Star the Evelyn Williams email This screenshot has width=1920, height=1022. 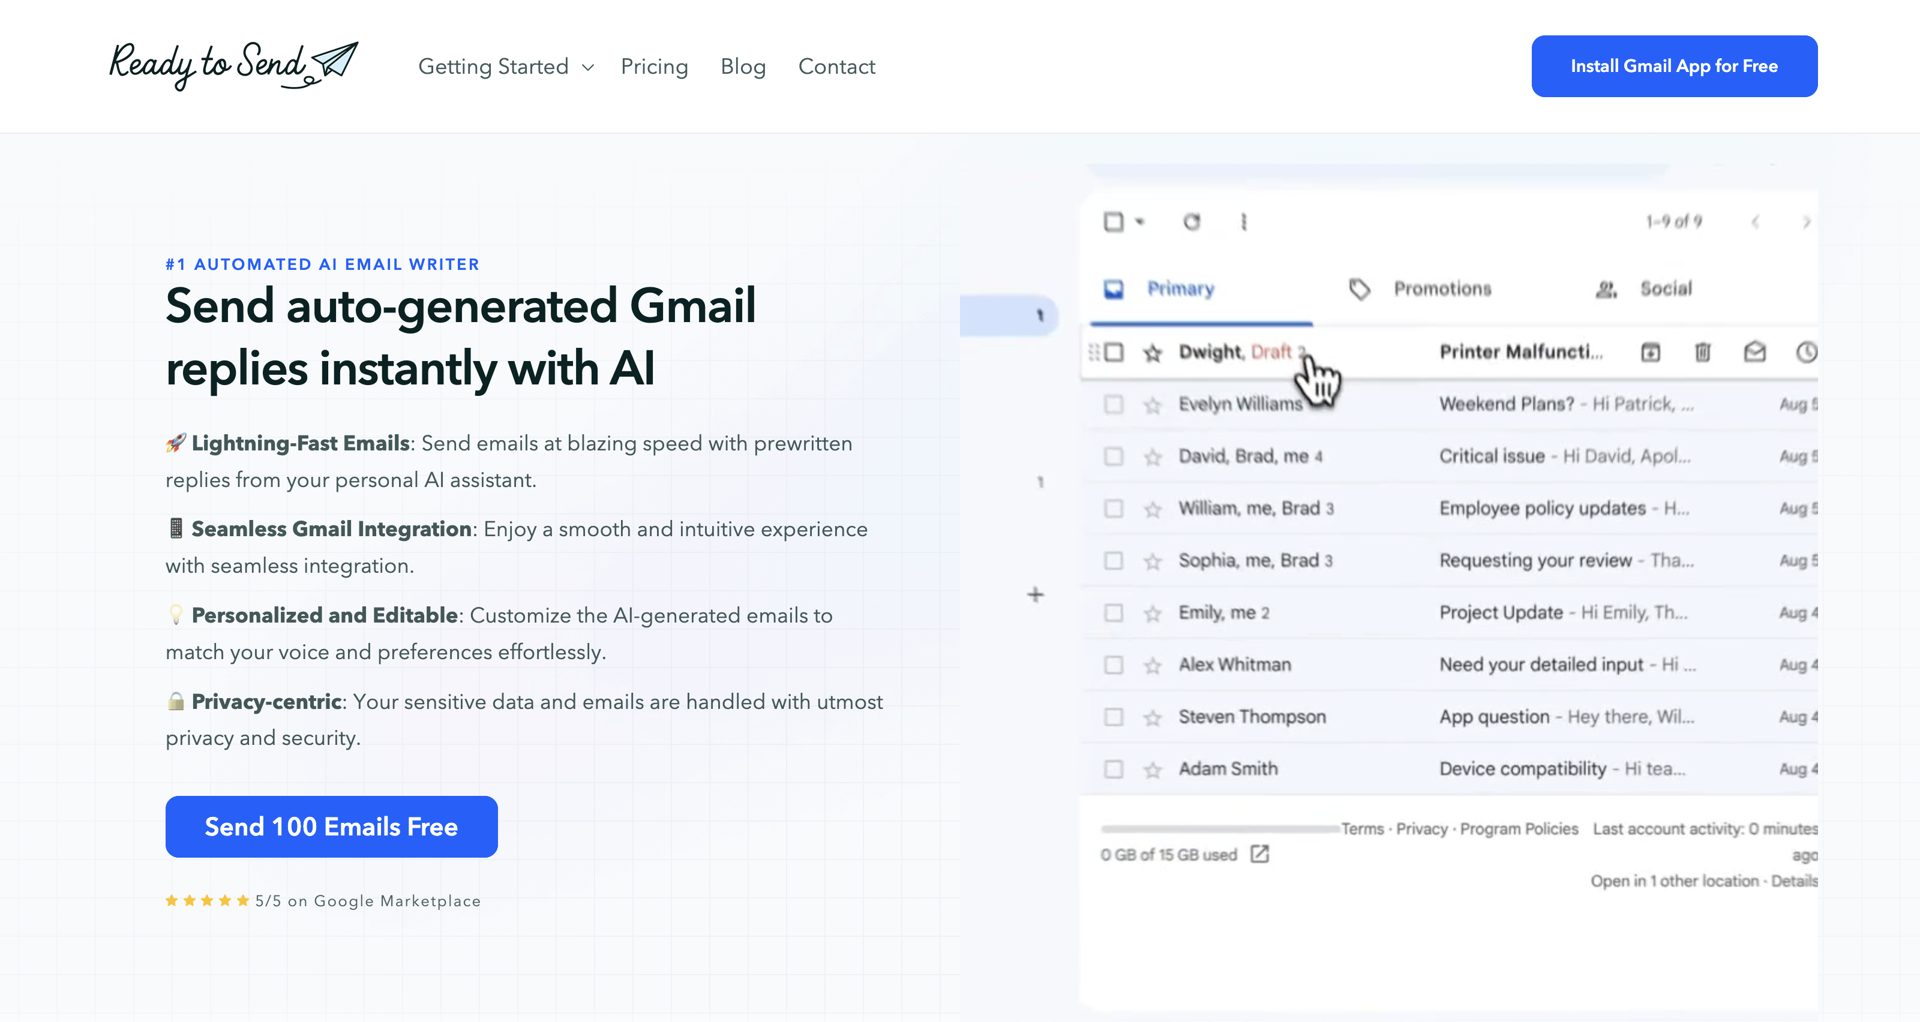(x=1153, y=405)
